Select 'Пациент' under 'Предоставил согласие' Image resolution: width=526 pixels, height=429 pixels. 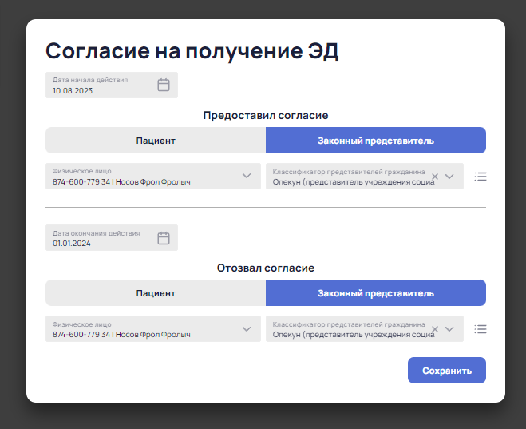pyautogui.click(x=156, y=141)
